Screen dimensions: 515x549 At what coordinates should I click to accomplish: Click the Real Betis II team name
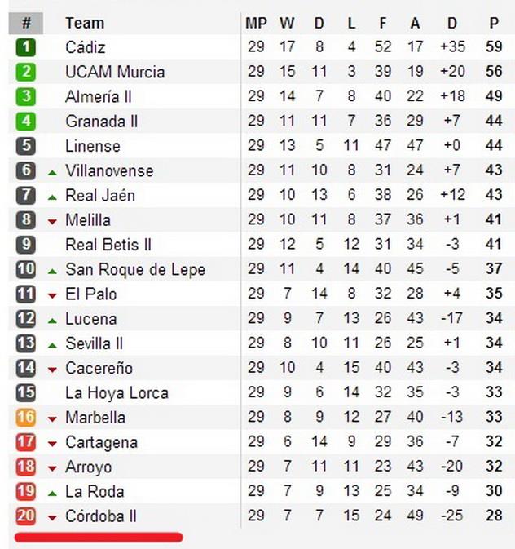point(108,245)
